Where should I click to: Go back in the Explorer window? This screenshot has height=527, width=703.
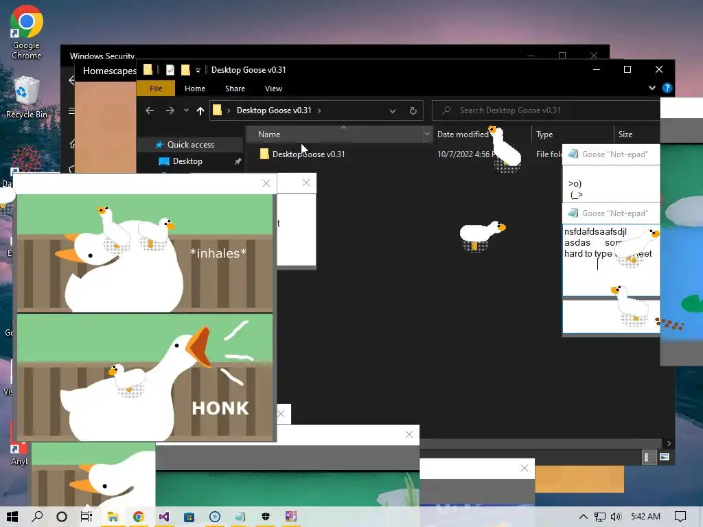pos(150,110)
